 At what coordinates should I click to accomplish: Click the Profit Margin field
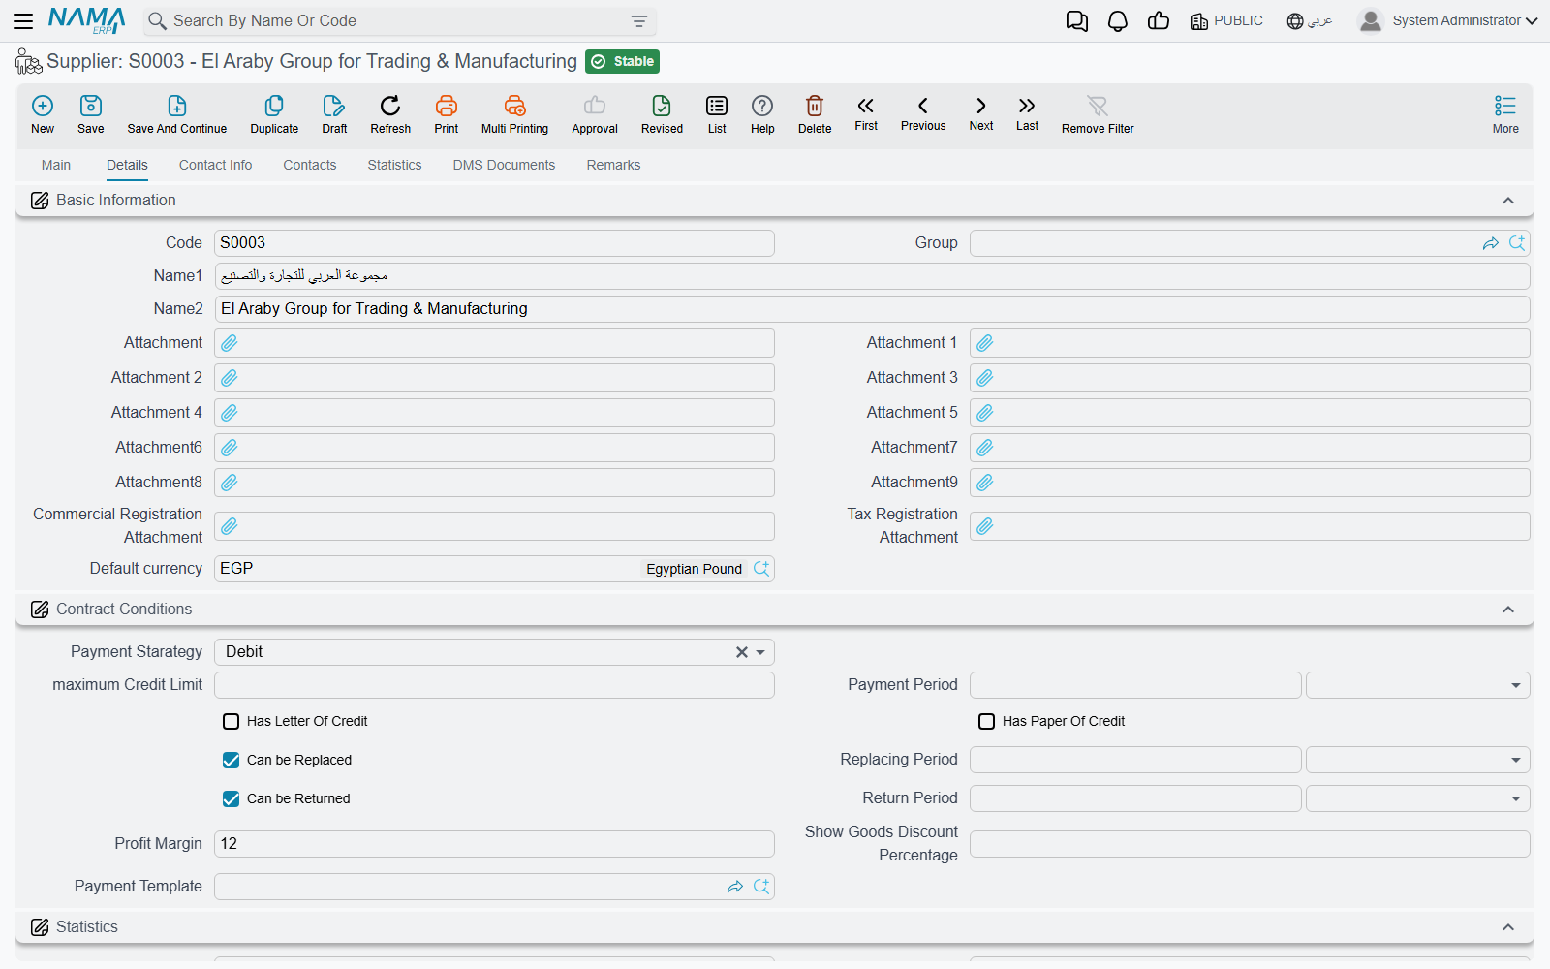pos(494,844)
